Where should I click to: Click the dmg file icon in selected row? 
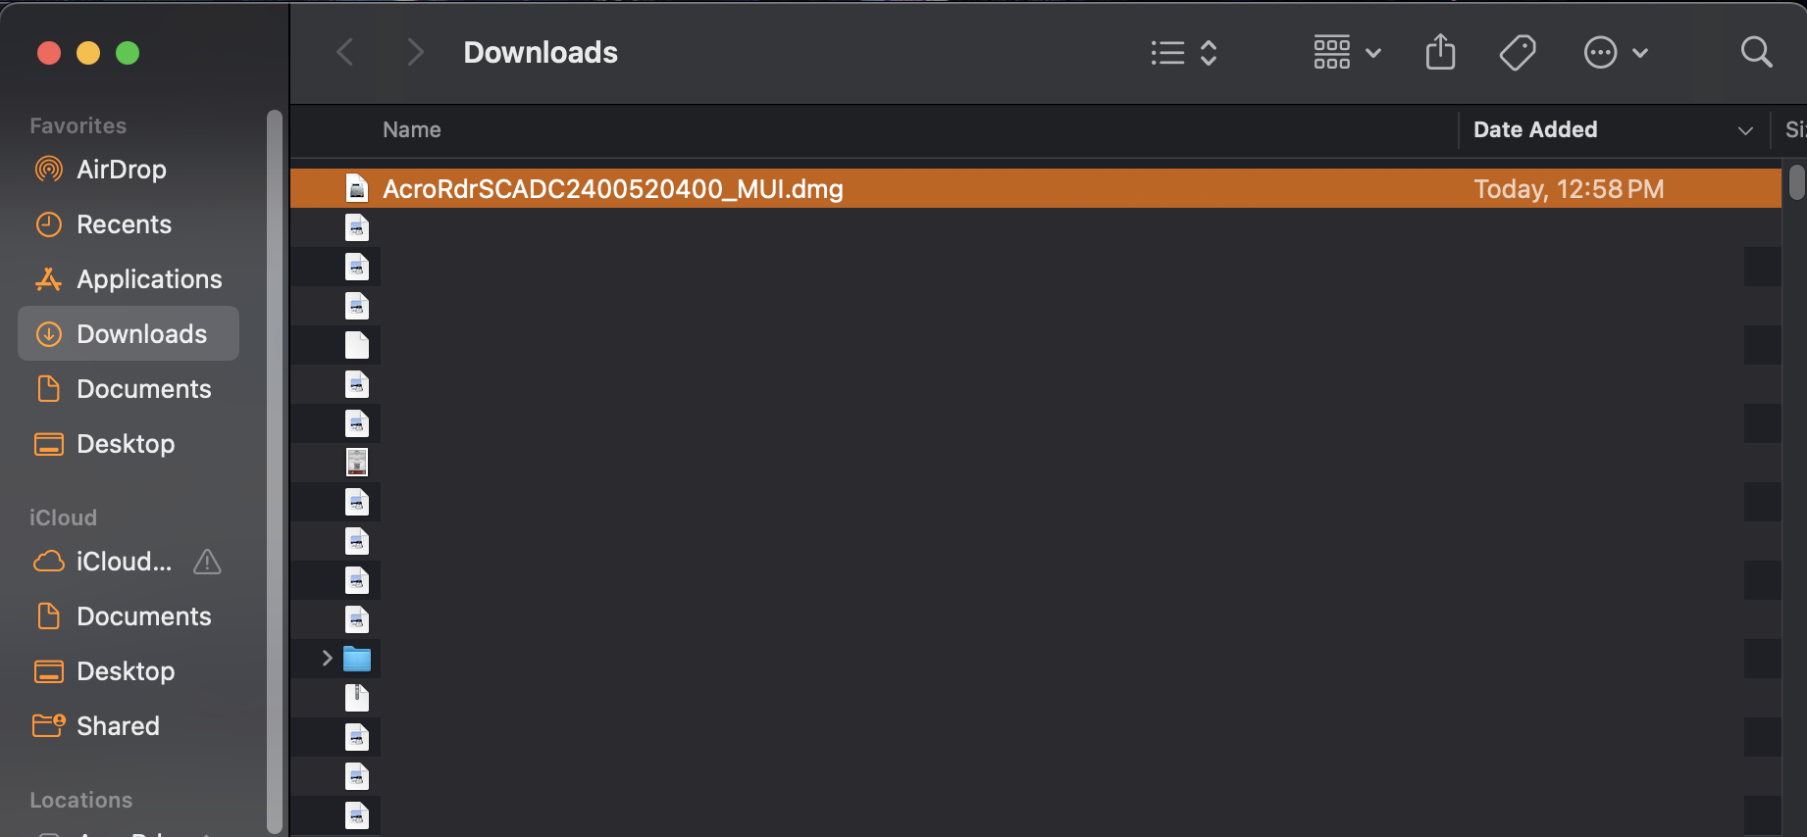point(357,188)
